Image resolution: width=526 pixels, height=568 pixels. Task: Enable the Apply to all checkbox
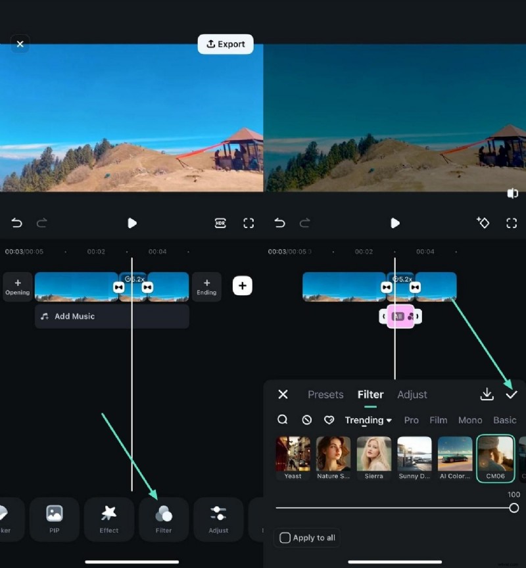coord(286,537)
